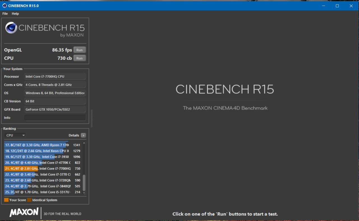Click the 86.35 fps OpenGL score
Viewport: 359px width, 221px height.
pos(62,50)
